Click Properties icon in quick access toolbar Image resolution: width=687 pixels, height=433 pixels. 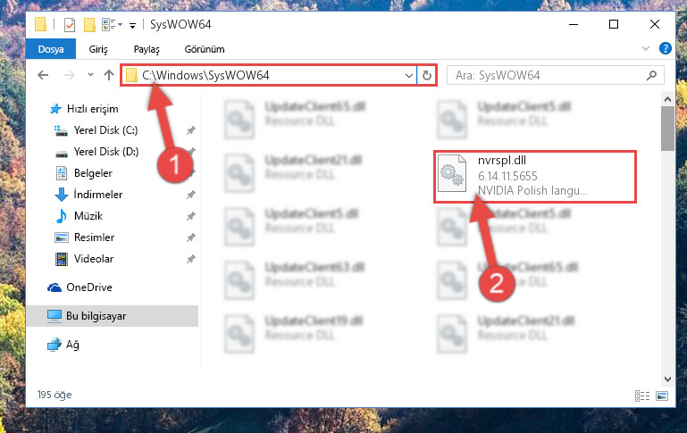[x=70, y=24]
